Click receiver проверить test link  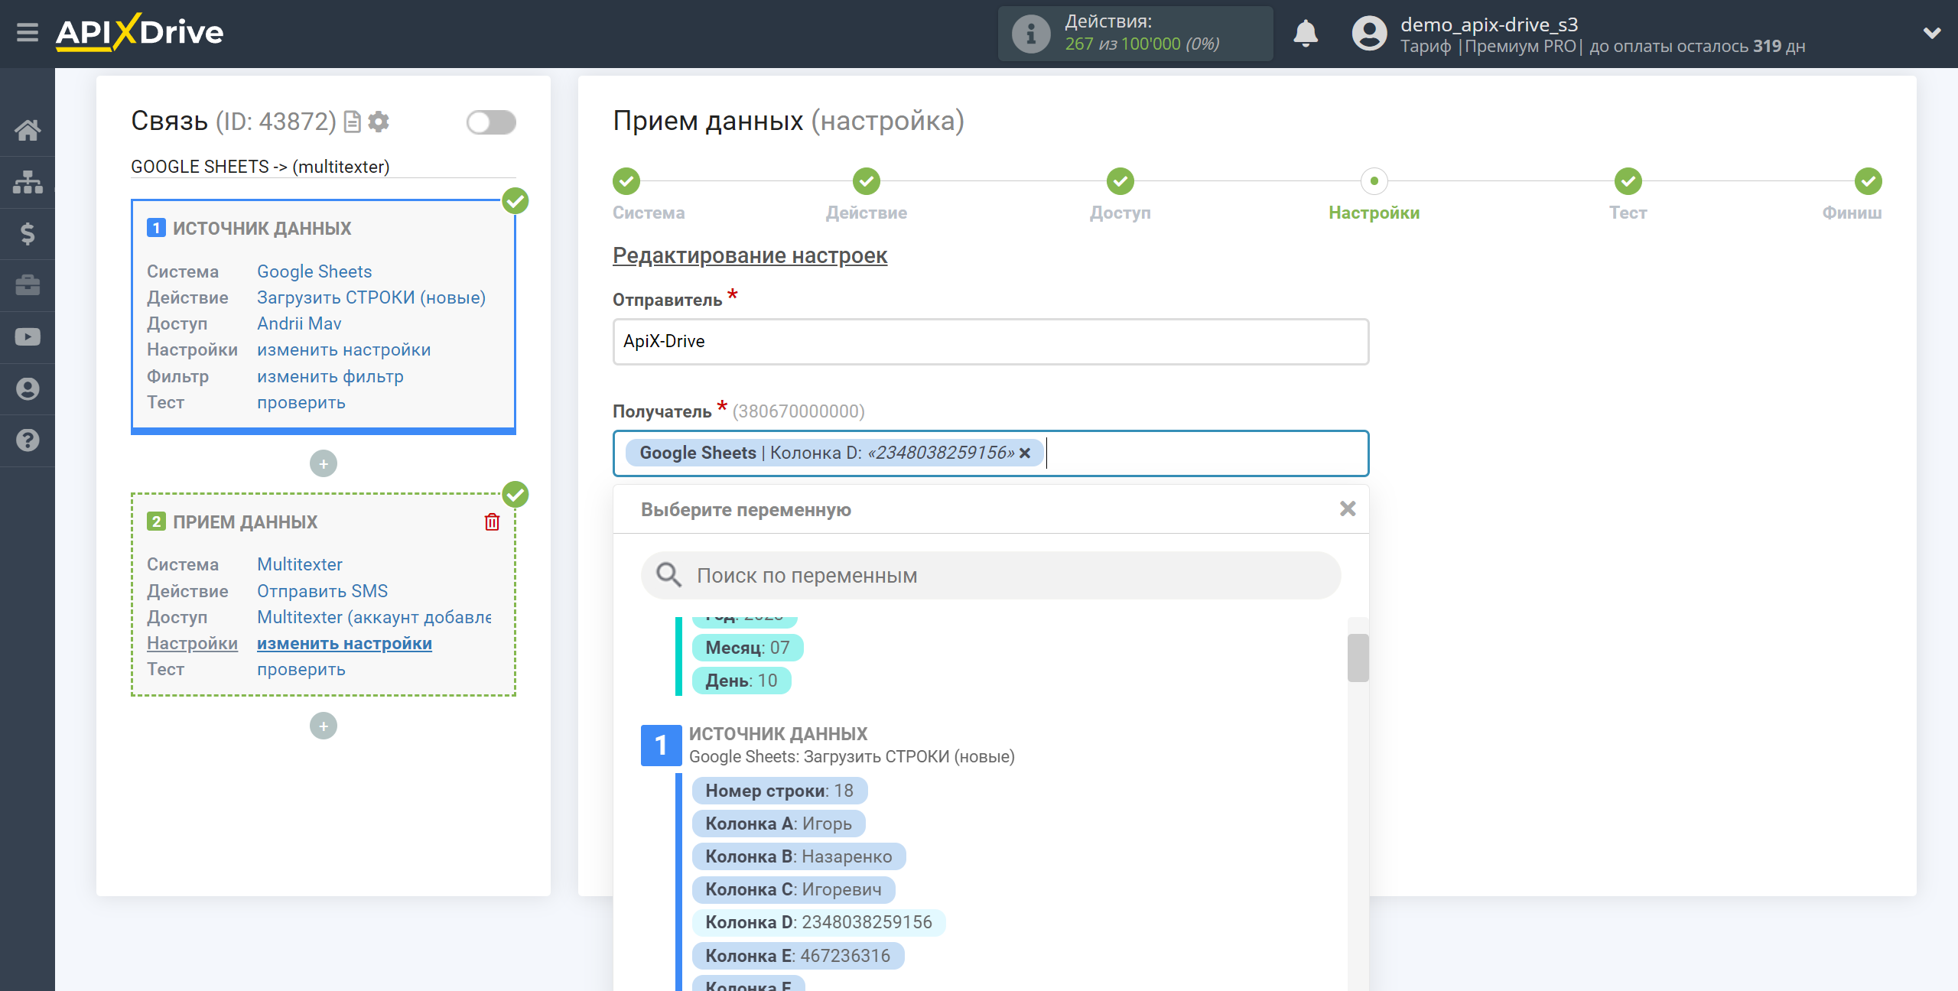pyautogui.click(x=301, y=669)
